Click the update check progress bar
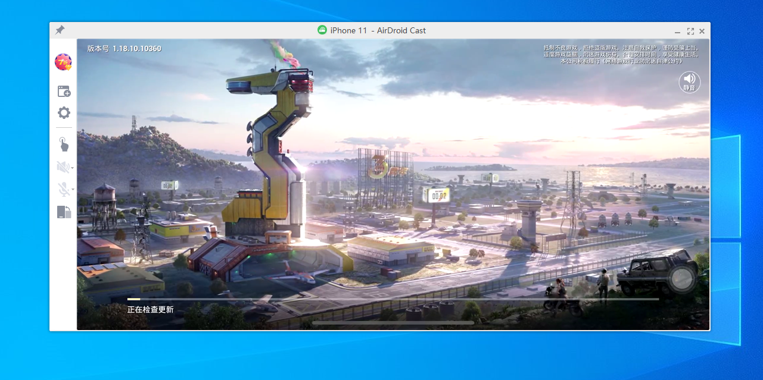 pos(393,299)
